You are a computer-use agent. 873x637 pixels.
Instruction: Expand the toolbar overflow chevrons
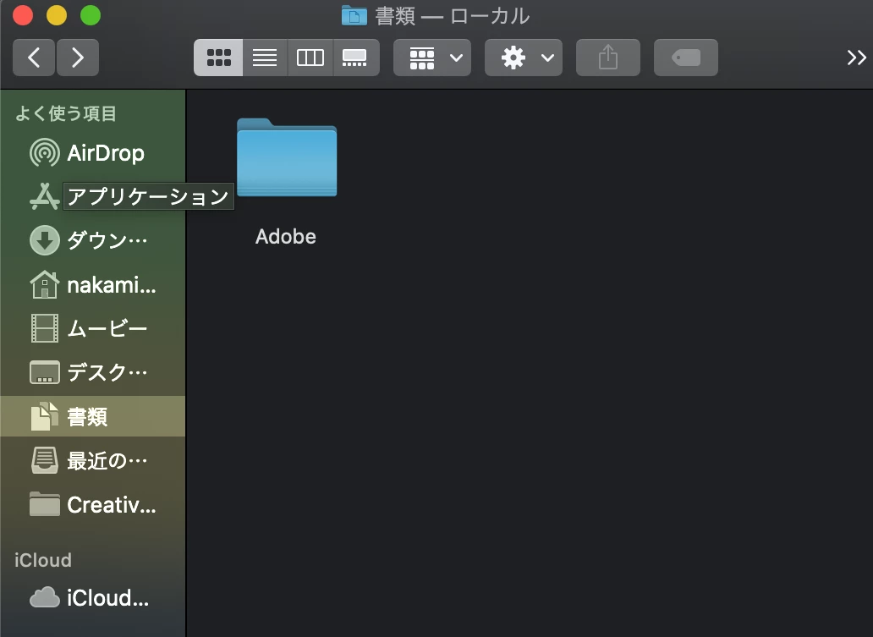856,58
